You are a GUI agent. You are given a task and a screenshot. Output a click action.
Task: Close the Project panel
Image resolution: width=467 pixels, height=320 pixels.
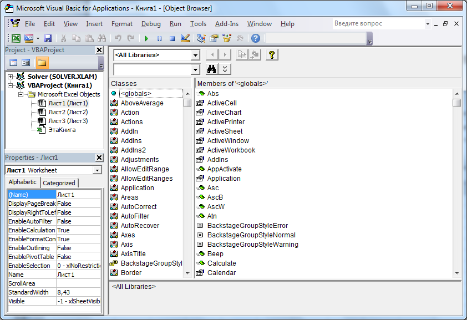(99, 50)
